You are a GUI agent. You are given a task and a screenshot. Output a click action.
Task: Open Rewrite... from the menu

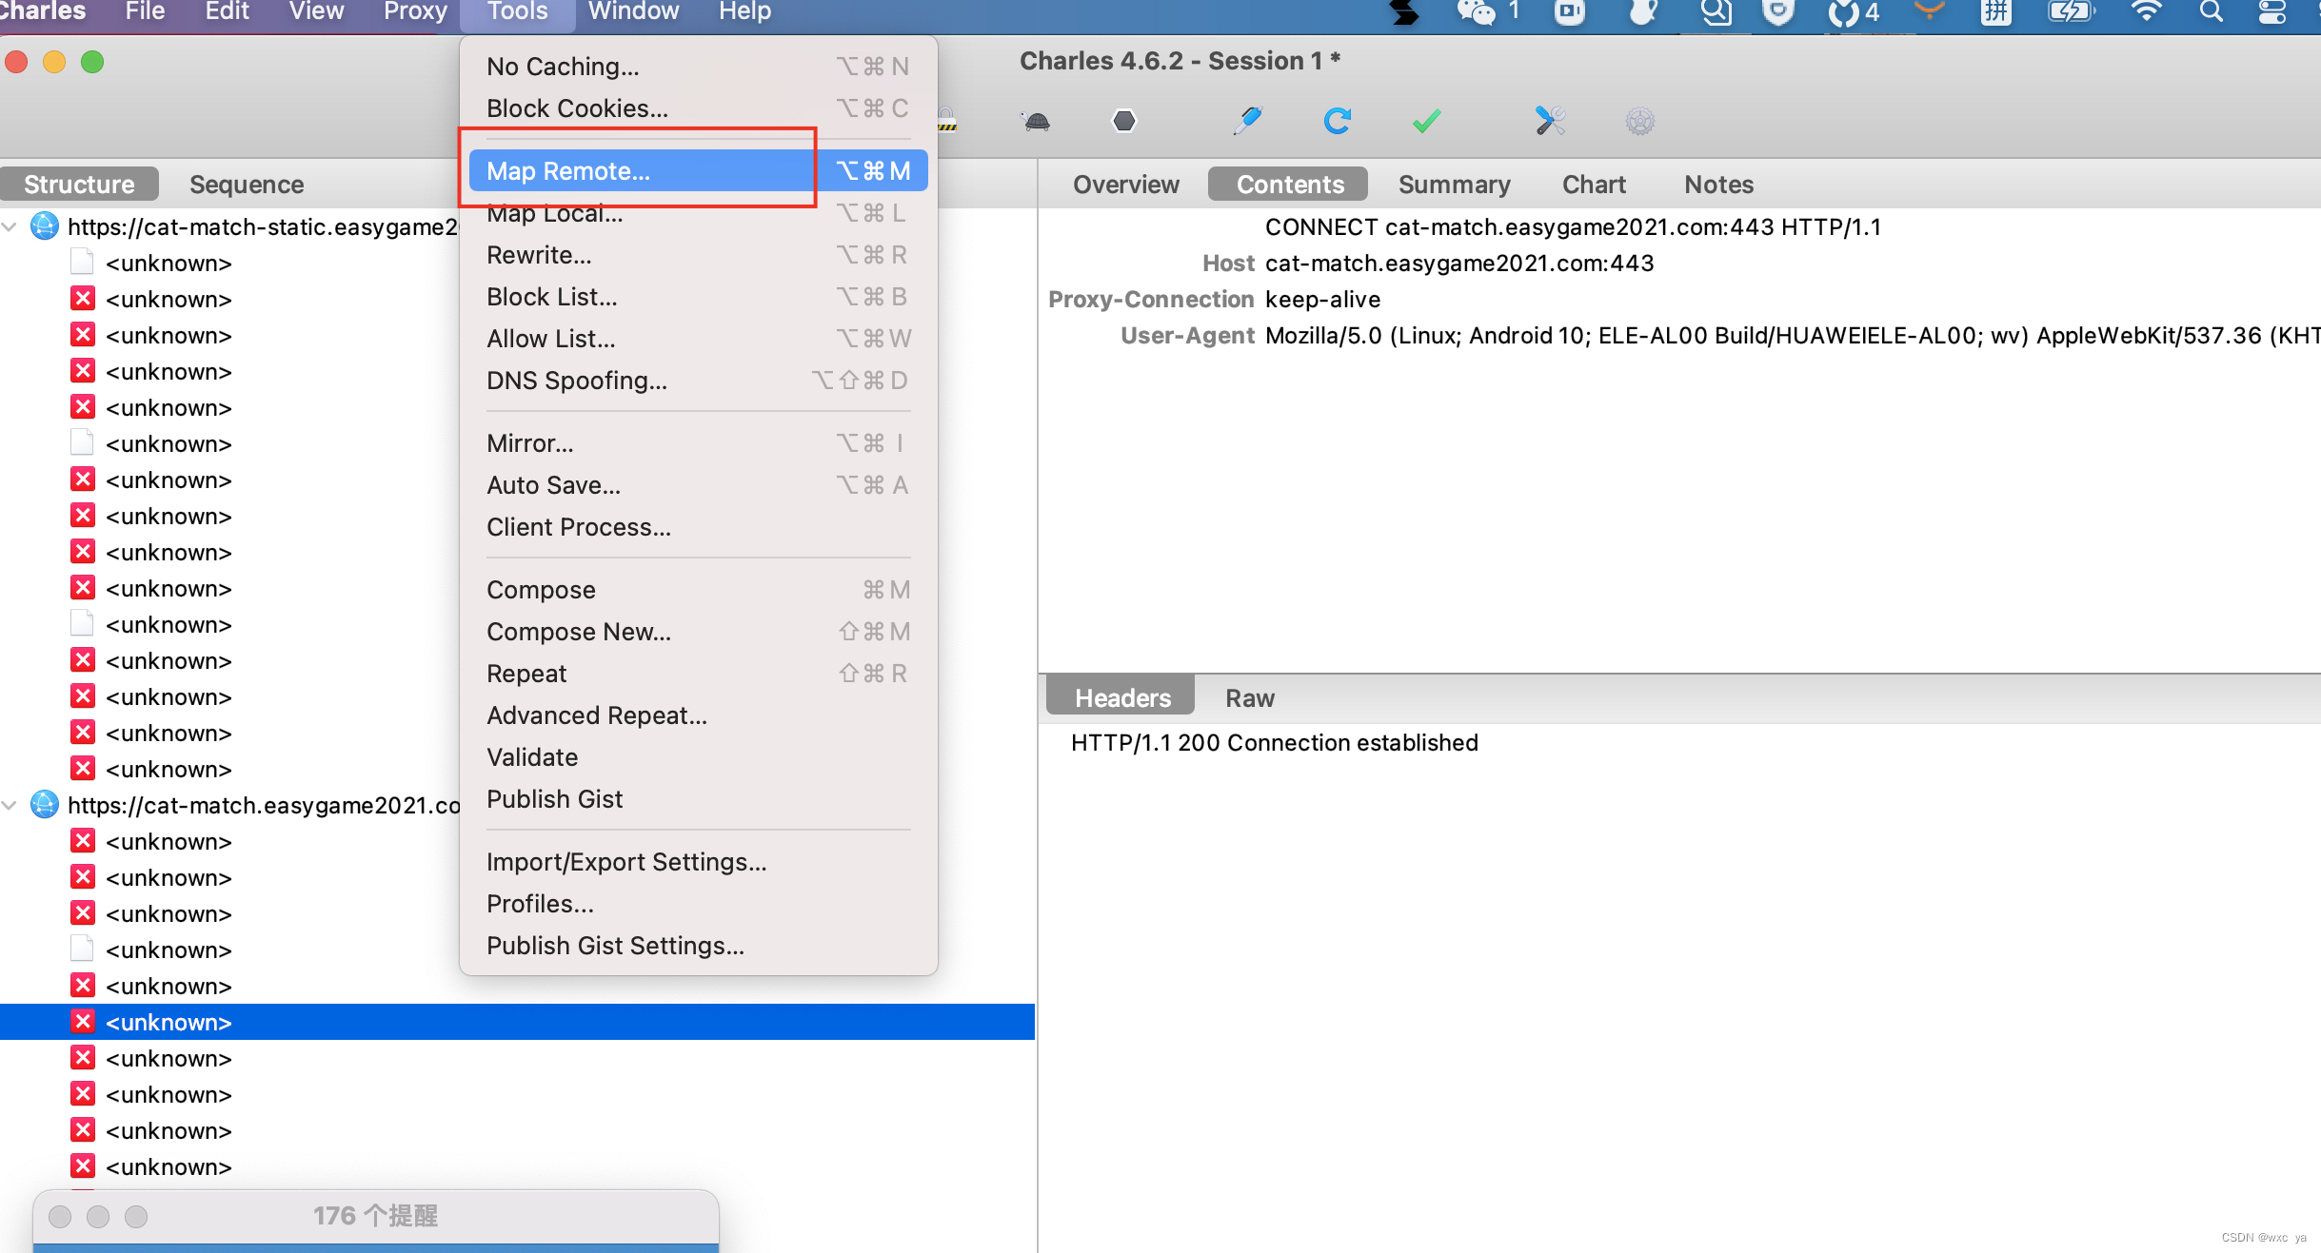(698, 255)
